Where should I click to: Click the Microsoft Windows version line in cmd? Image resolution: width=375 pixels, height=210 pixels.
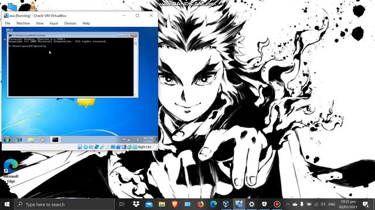(x=36, y=39)
